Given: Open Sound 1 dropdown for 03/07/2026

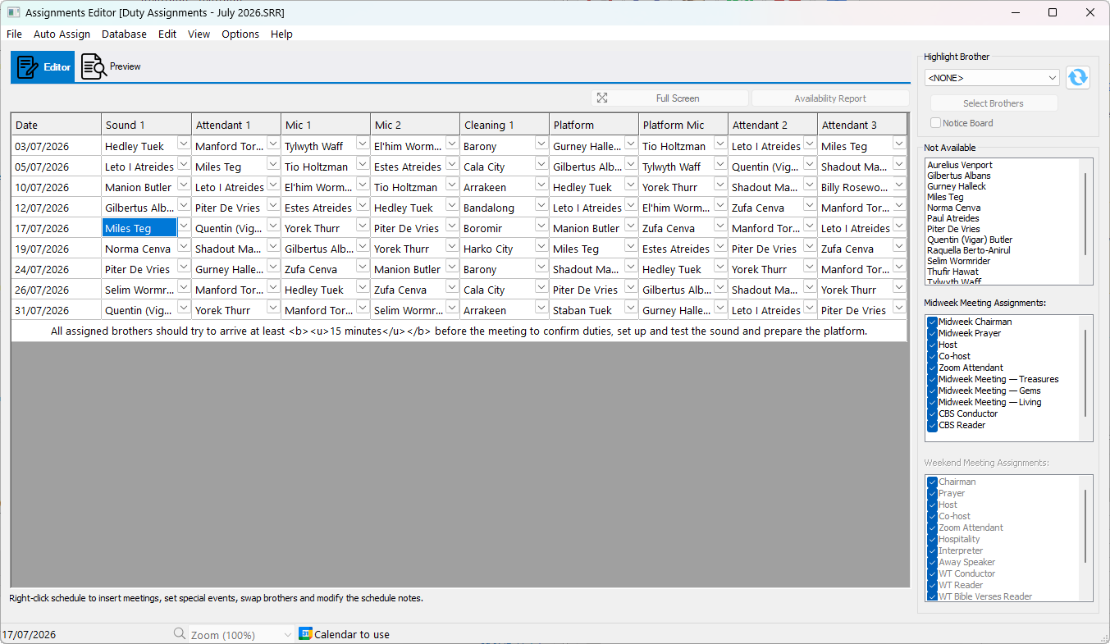Looking at the screenshot, I should (184, 144).
